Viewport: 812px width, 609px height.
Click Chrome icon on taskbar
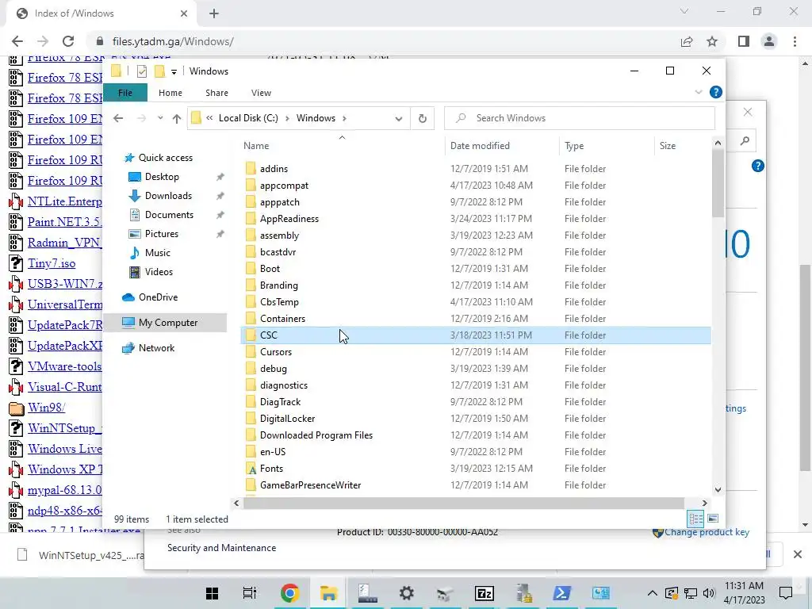coord(290,593)
